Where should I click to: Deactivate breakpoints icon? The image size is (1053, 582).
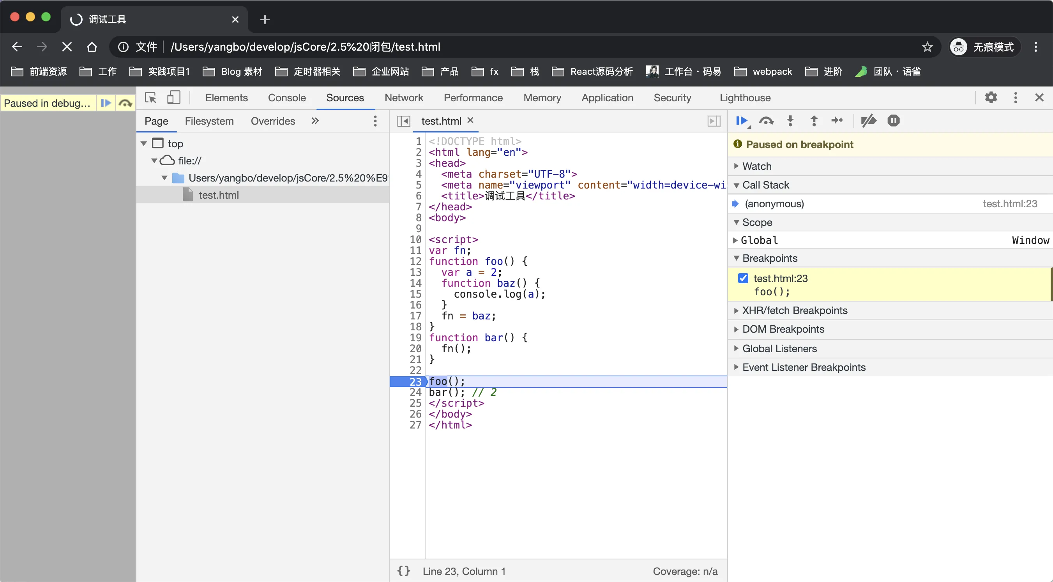click(x=868, y=121)
